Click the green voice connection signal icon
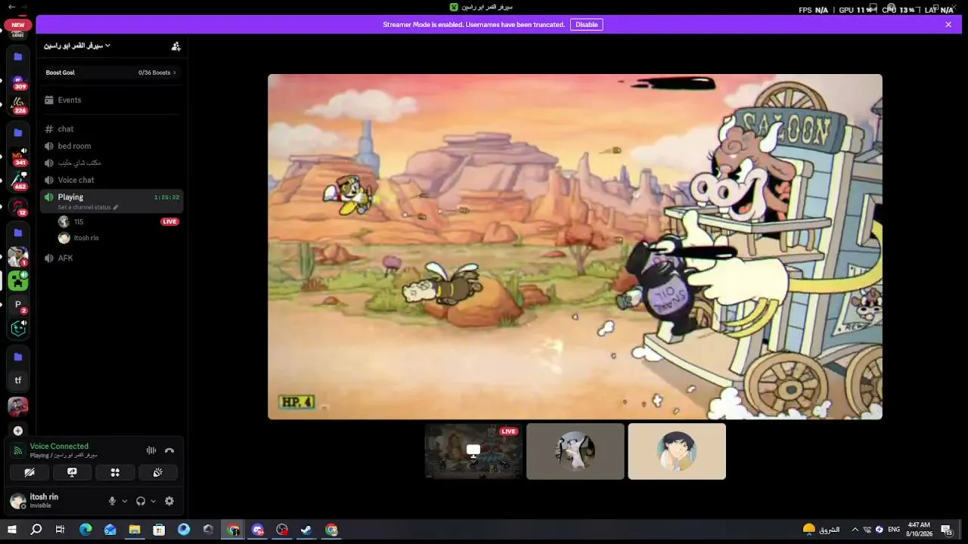Screen dimensions: 968x544 coord(18,450)
